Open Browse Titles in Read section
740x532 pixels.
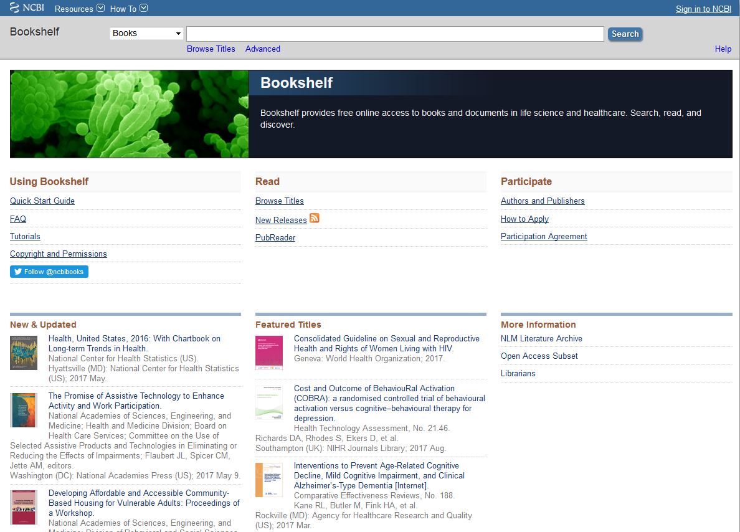point(280,201)
